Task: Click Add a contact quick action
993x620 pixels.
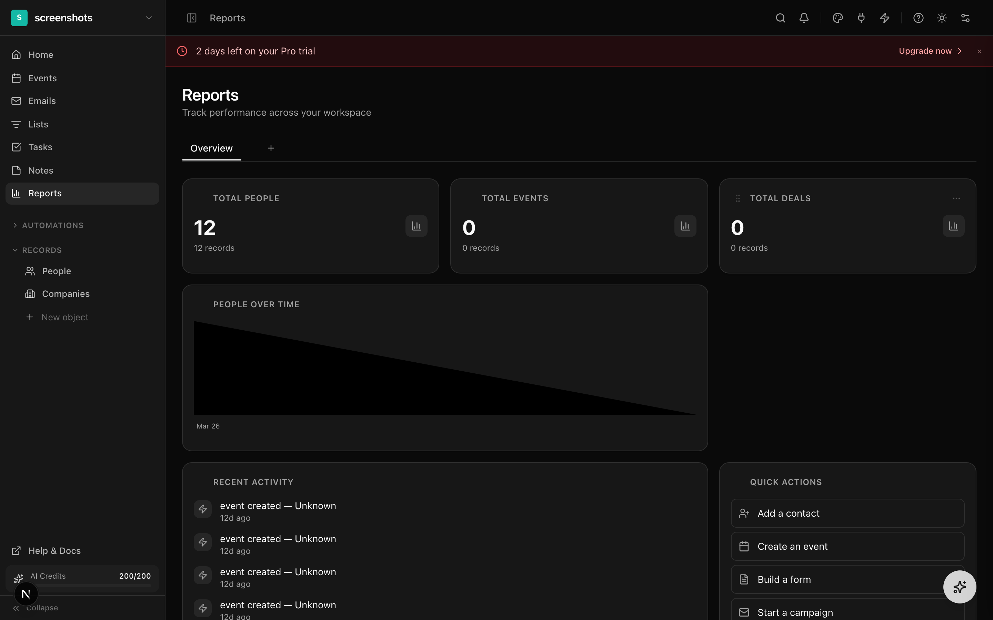Action: [847, 513]
